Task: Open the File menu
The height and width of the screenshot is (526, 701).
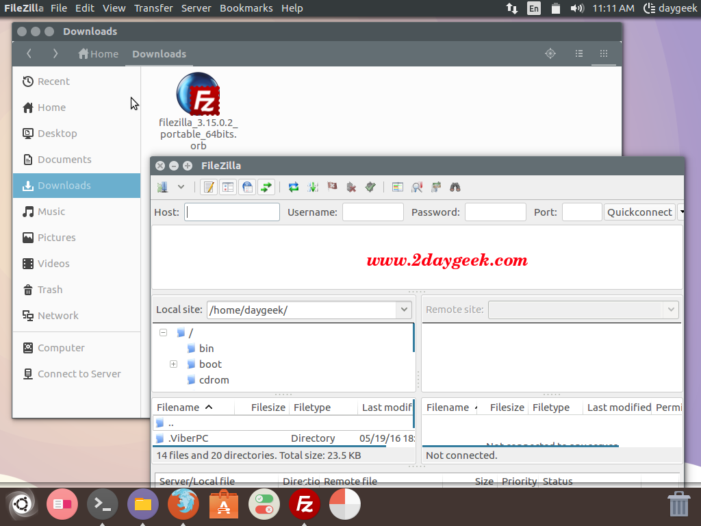Action: point(59,8)
